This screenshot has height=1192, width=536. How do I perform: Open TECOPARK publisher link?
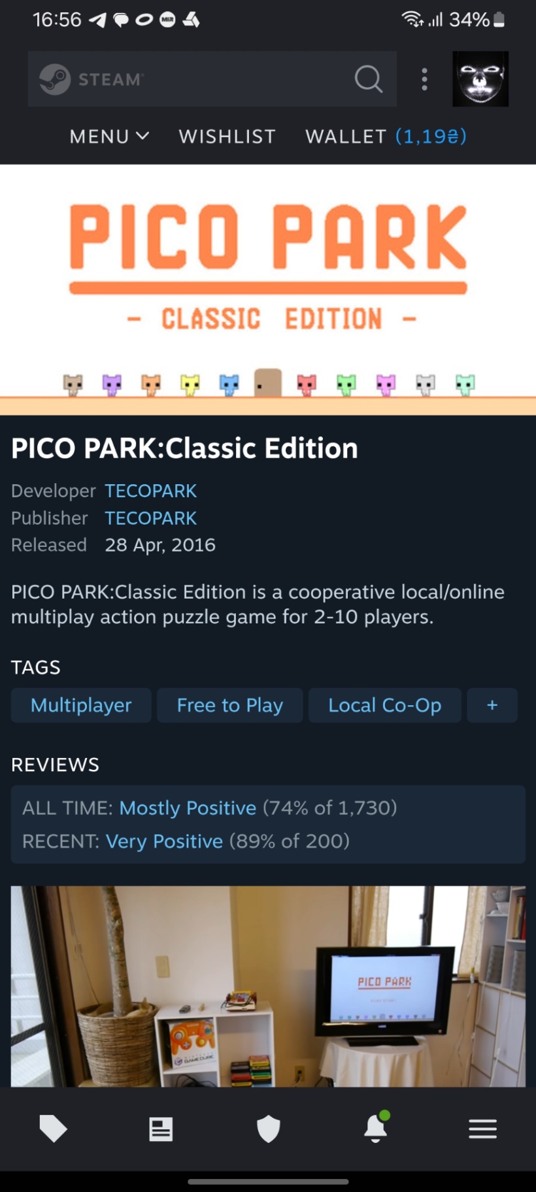[151, 518]
